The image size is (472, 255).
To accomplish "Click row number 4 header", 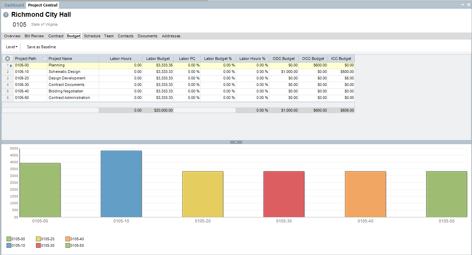I will pyautogui.click(x=8, y=85).
